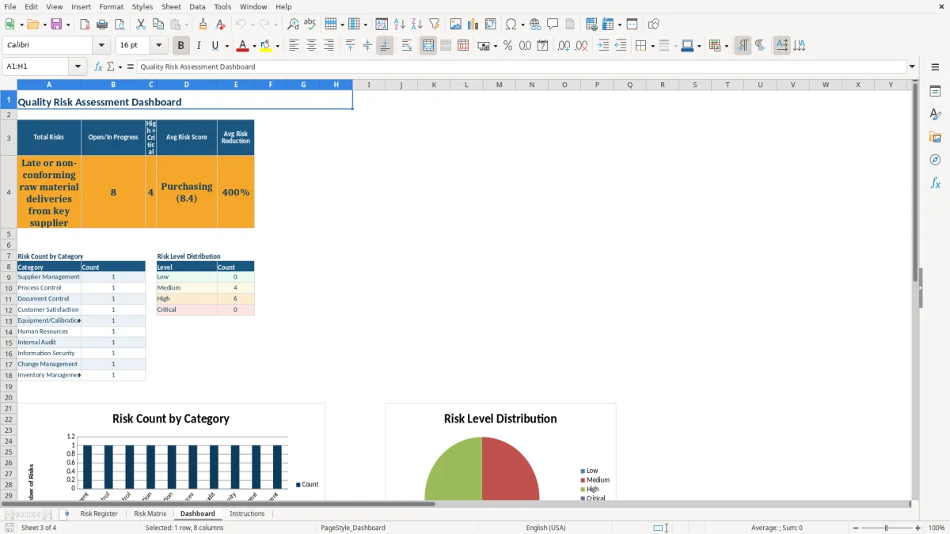
Task: Open the Font Size dropdown list
Action: pos(159,46)
